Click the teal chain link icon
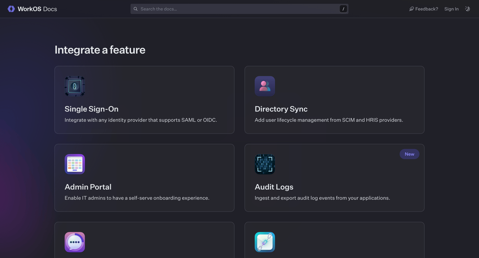This screenshot has height=258, width=479. point(265,242)
